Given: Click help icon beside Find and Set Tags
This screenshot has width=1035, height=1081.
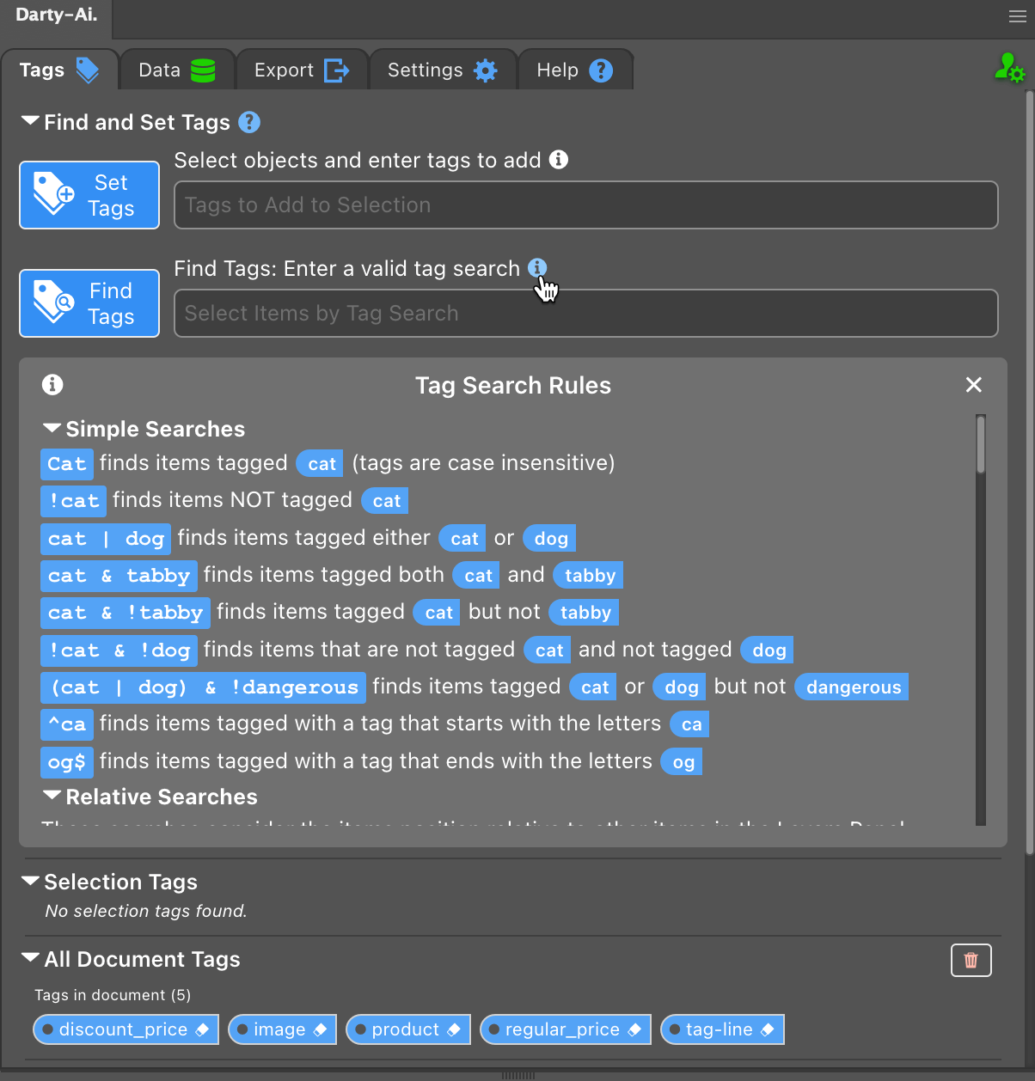Looking at the screenshot, I should pos(249,122).
